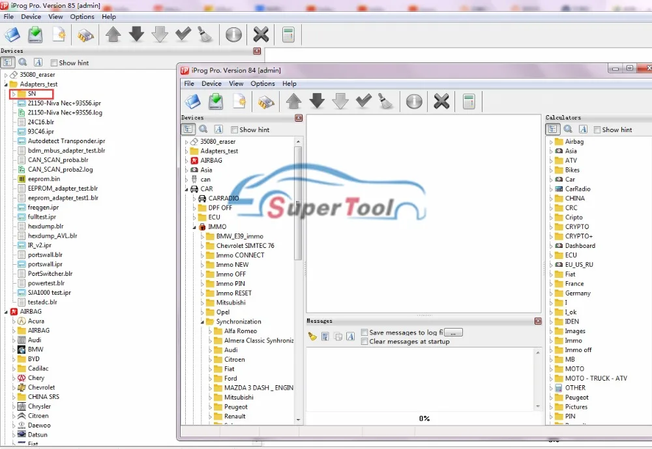Toggle Show hint in Version 85 Devices panel
This screenshot has height=449, width=652.
tap(53, 62)
